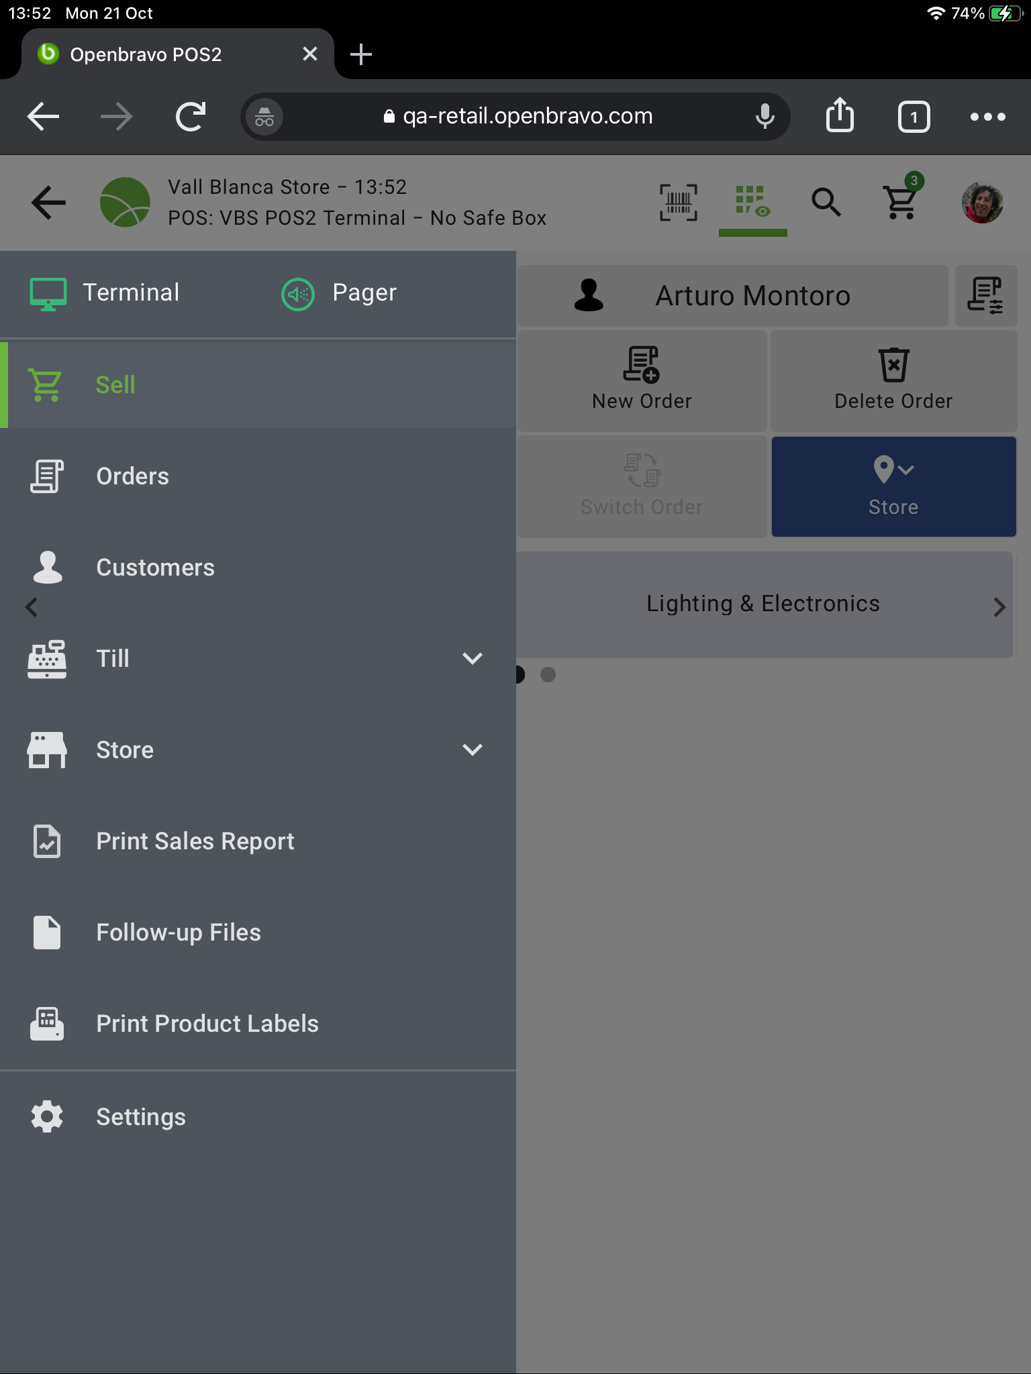Open order options receipt icon

pos(985,296)
